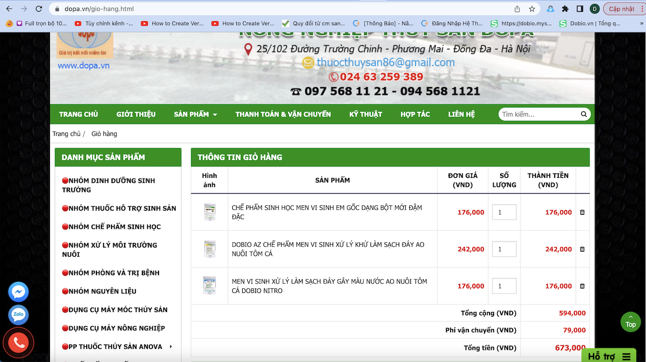Image resolution: width=646 pixels, height=362 pixels.
Task: Expand PP THUỐC THỦY SẢN ANOVA submenu arrow
Action: (171, 347)
